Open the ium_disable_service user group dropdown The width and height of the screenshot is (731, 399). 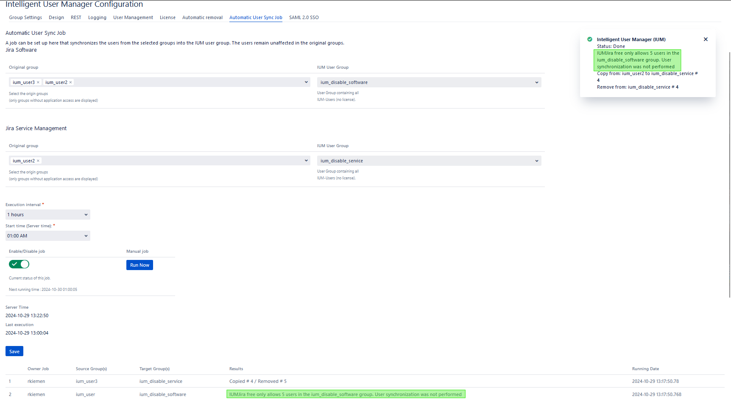pyautogui.click(x=429, y=161)
